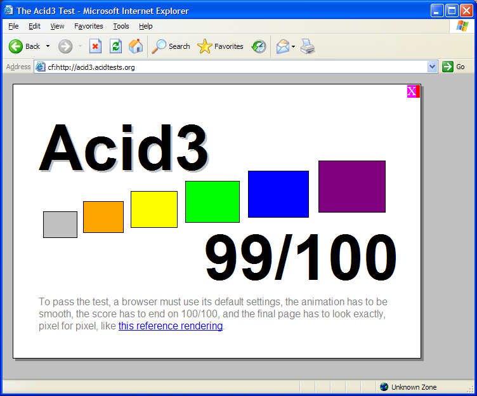The width and height of the screenshot is (477, 396).
Task: Stop page loading with the red X icon
Action: [95, 46]
